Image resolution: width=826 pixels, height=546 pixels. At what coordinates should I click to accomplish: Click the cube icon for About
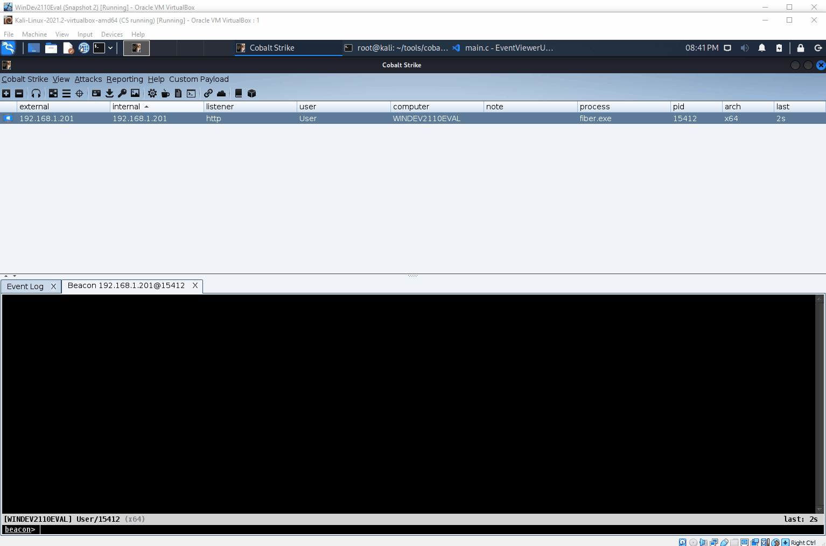[251, 93]
